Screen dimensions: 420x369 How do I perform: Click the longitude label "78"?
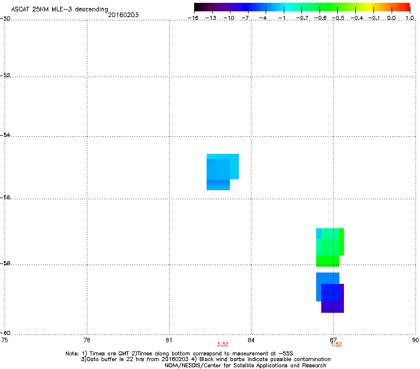tap(87, 340)
